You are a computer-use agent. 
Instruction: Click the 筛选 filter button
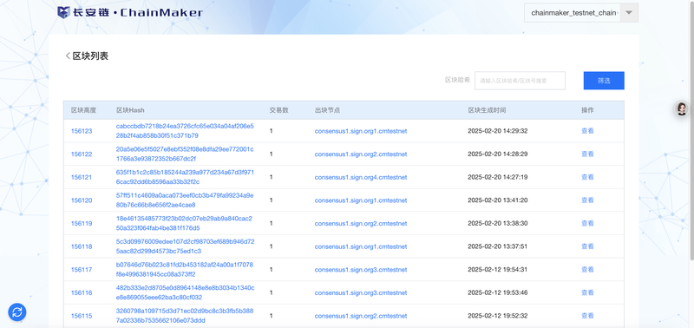point(604,81)
